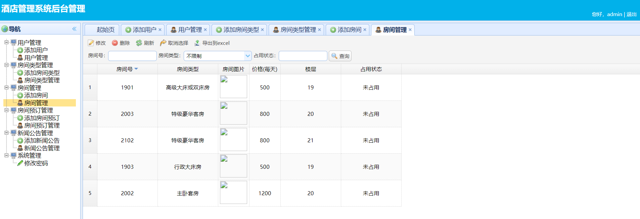640x219 pixels.
Task: Collapse the 房间预订管理 tree node
Action: (x=6, y=110)
